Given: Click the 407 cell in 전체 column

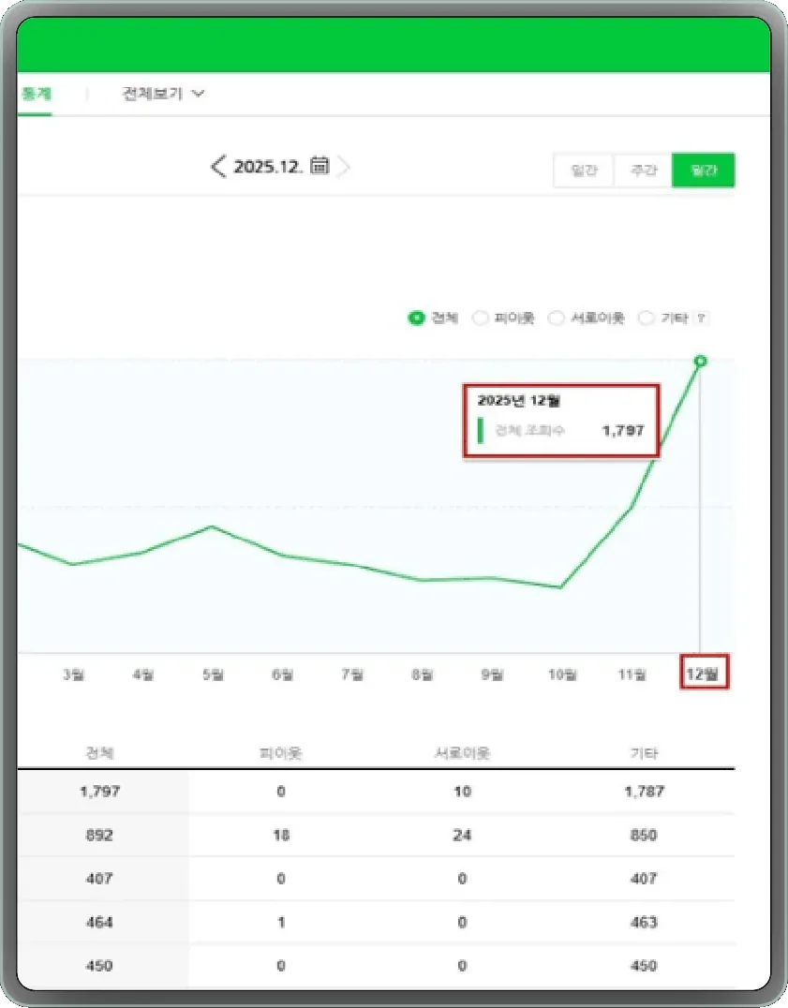Looking at the screenshot, I should click(x=99, y=878).
